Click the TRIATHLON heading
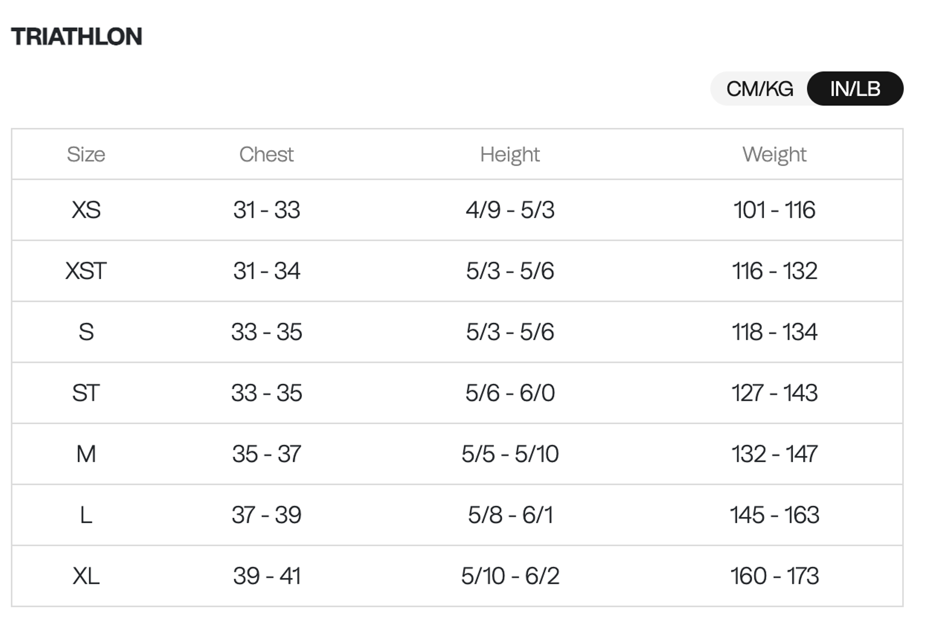Screen dimensions: 935x622 click(x=76, y=37)
